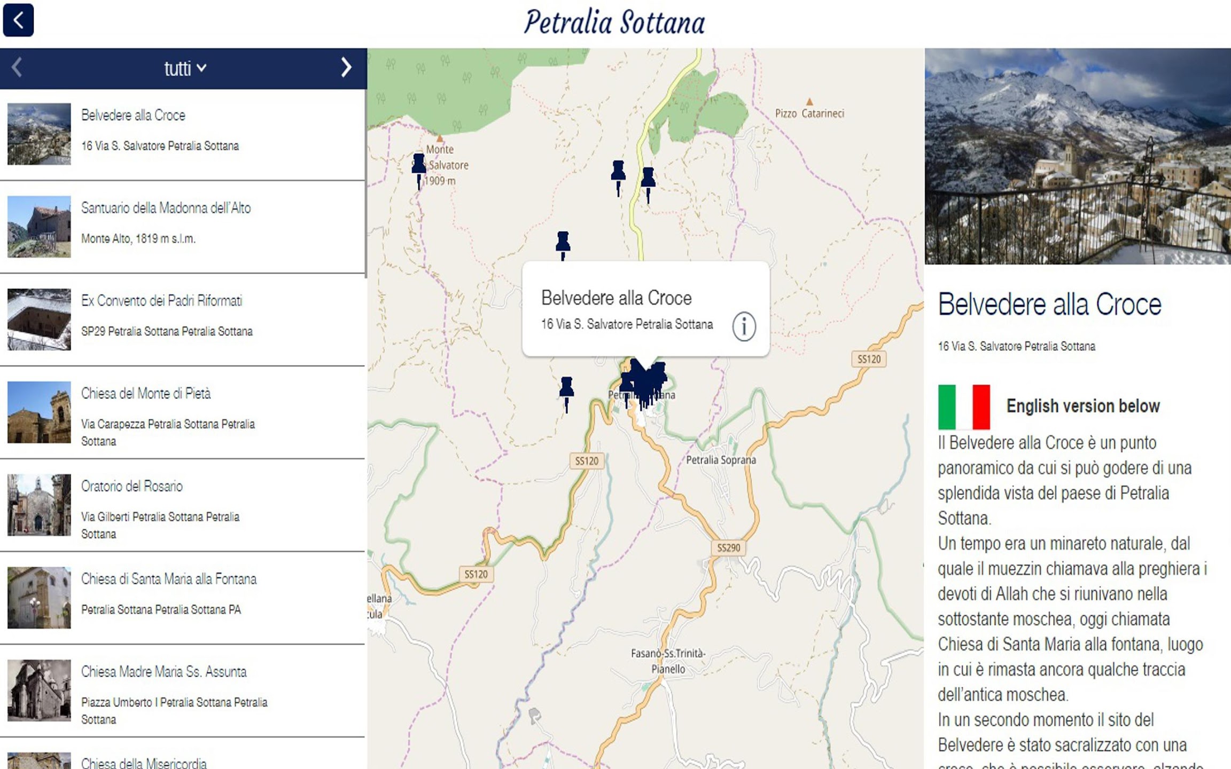Open Chiesa Madre Maria Ss. Assunta entry
The height and width of the screenshot is (769, 1231).
[182, 690]
